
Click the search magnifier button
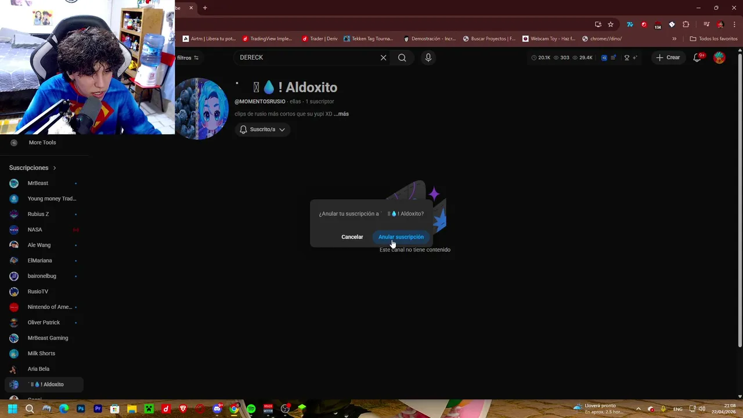click(402, 57)
